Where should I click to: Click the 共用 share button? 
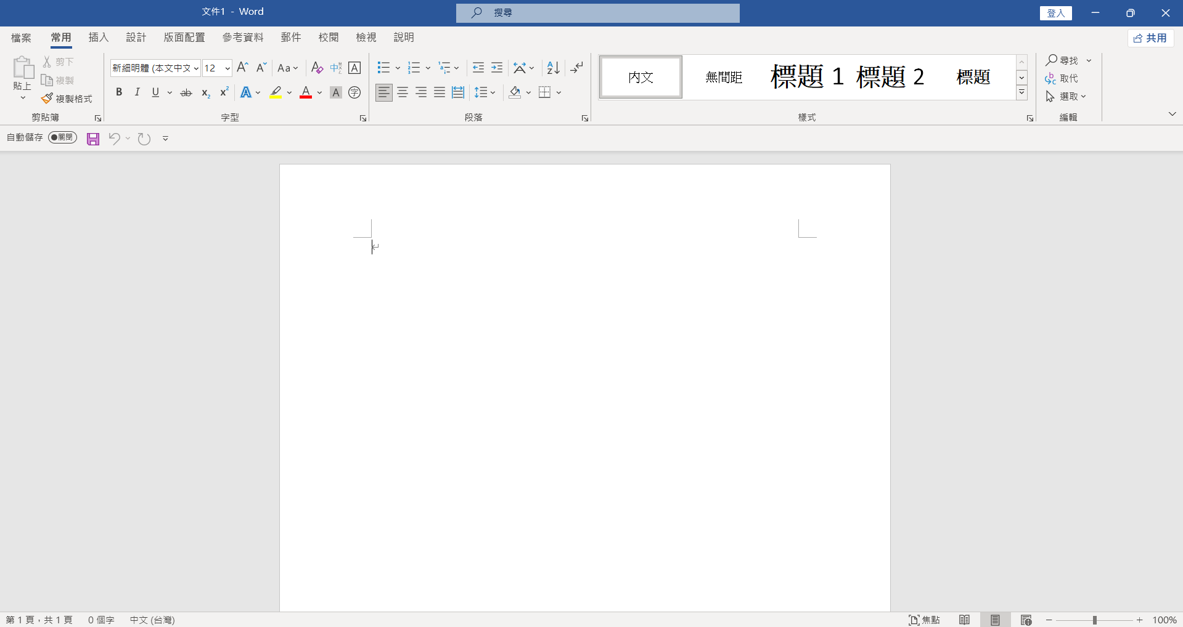(x=1150, y=38)
